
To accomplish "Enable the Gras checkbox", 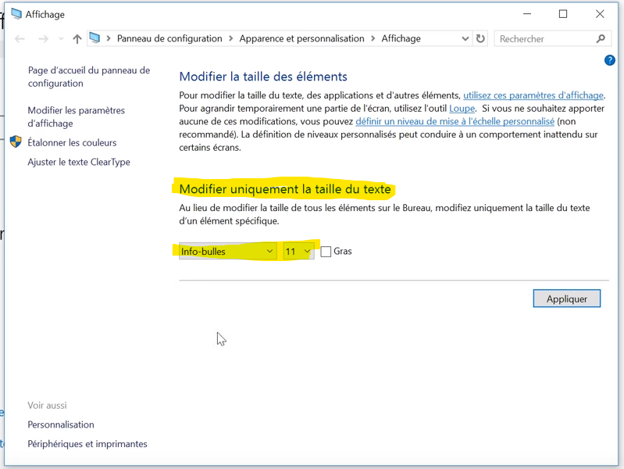I will [x=326, y=252].
